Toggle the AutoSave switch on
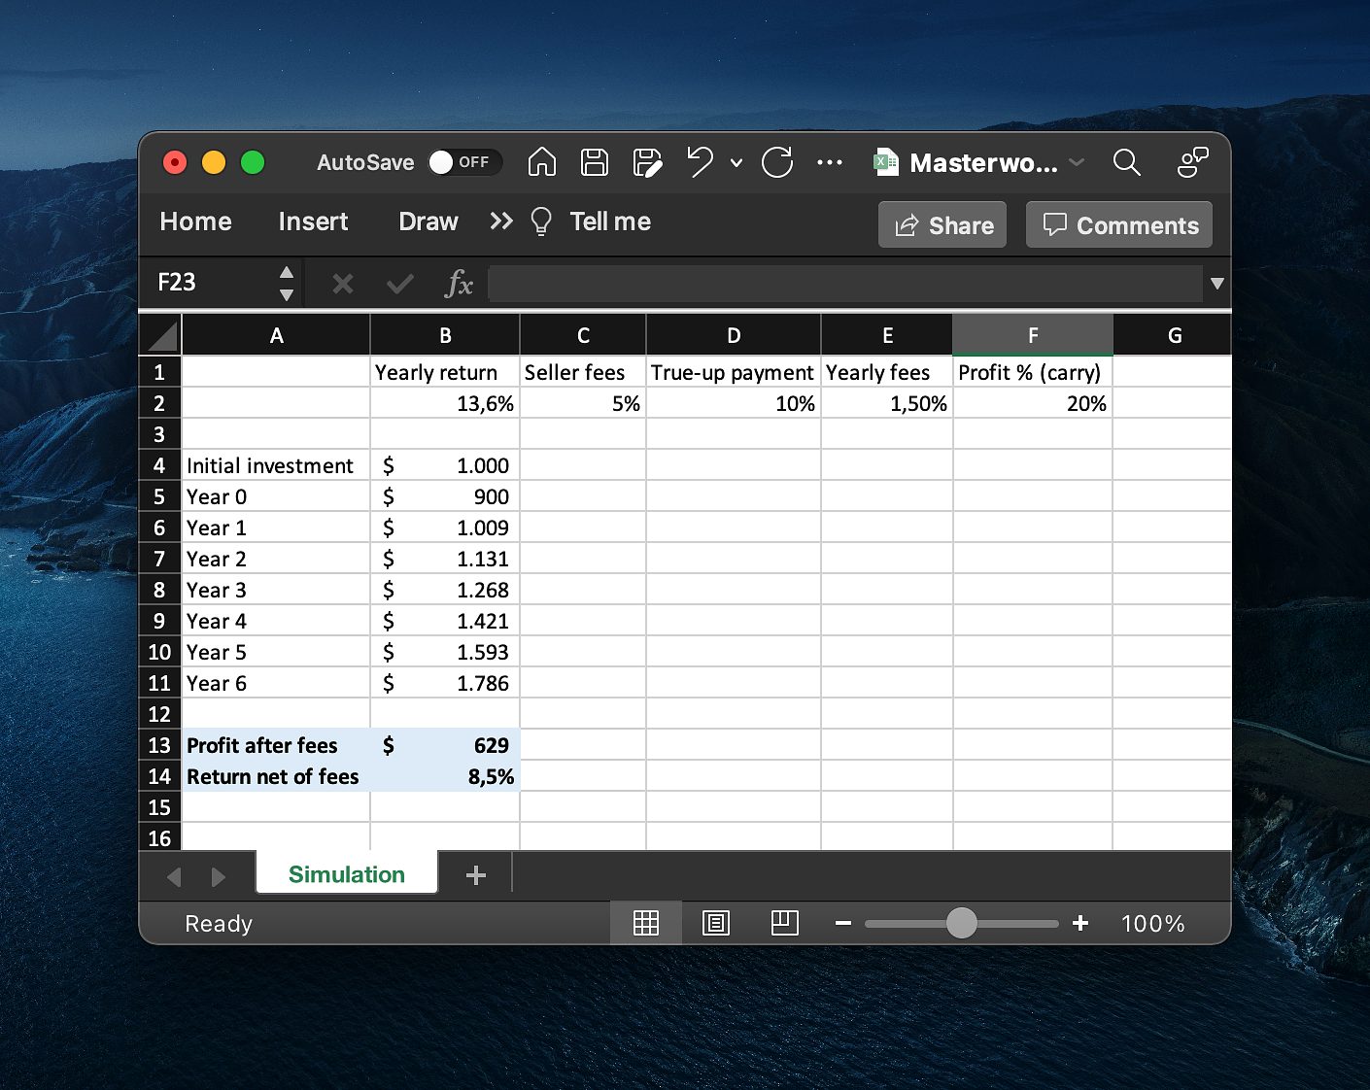Screen dimensions: 1370x1090 coord(464,162)
